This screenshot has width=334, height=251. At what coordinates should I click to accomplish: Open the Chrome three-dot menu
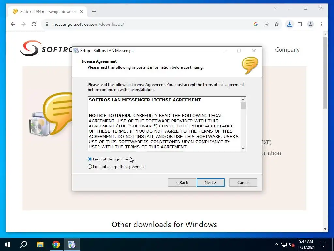(x=321, y=24)
